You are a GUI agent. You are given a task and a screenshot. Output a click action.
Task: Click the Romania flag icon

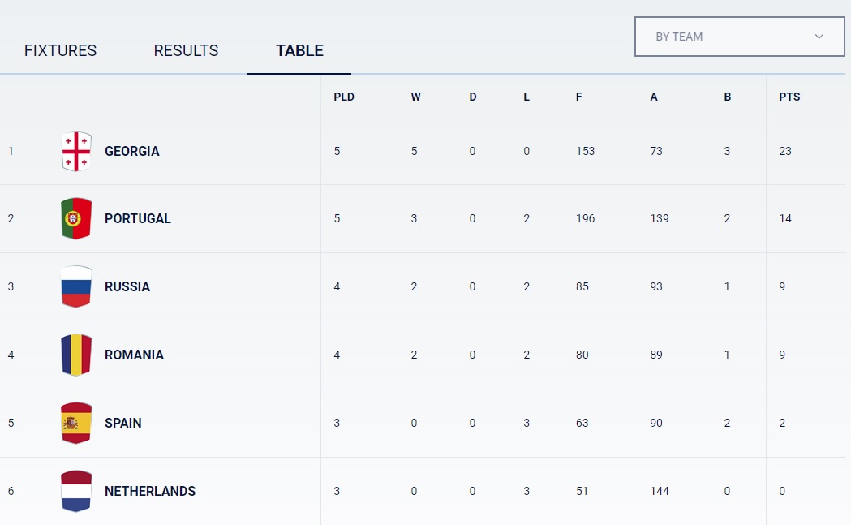coord(76,355)
